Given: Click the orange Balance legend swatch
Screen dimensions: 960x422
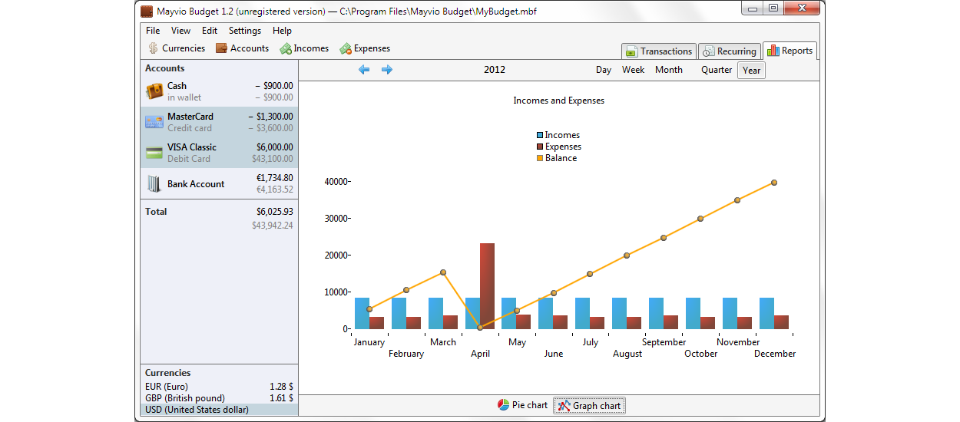Looking at the screenshot, I should [x=540, y=158].
